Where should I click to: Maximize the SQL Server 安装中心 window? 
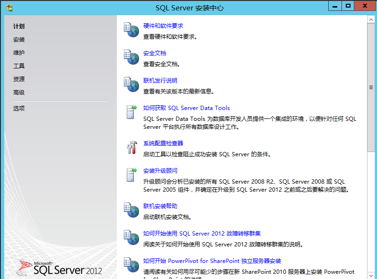[x=348, y=6]
